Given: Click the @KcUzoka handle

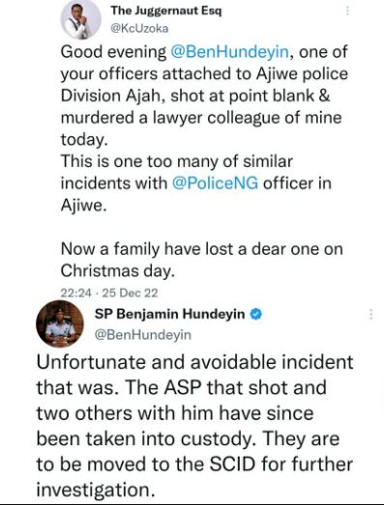Looking at the screenshot, I should click(x=139, y=29).
